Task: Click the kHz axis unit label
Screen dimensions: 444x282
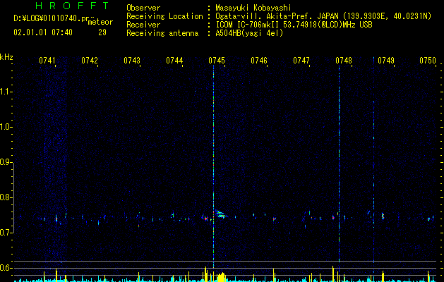Action: [x=6, y=57]
